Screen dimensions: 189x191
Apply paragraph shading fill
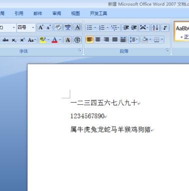[144, 40]
